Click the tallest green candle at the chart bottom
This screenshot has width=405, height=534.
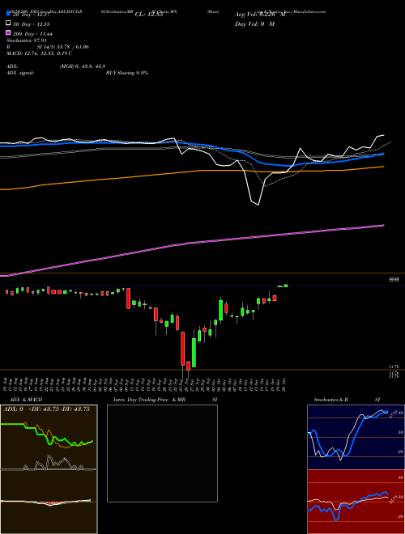[194, 353]
